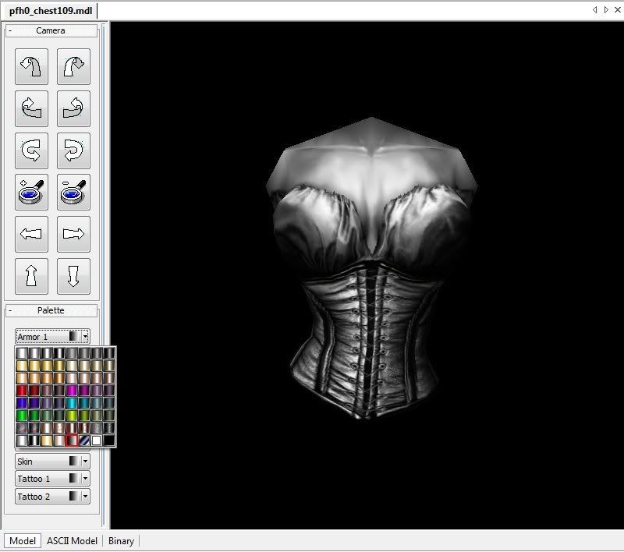Open the Tattoo 1 palette dropdown
The width and height of the screenshot is (624, 552).
(85, 479)
